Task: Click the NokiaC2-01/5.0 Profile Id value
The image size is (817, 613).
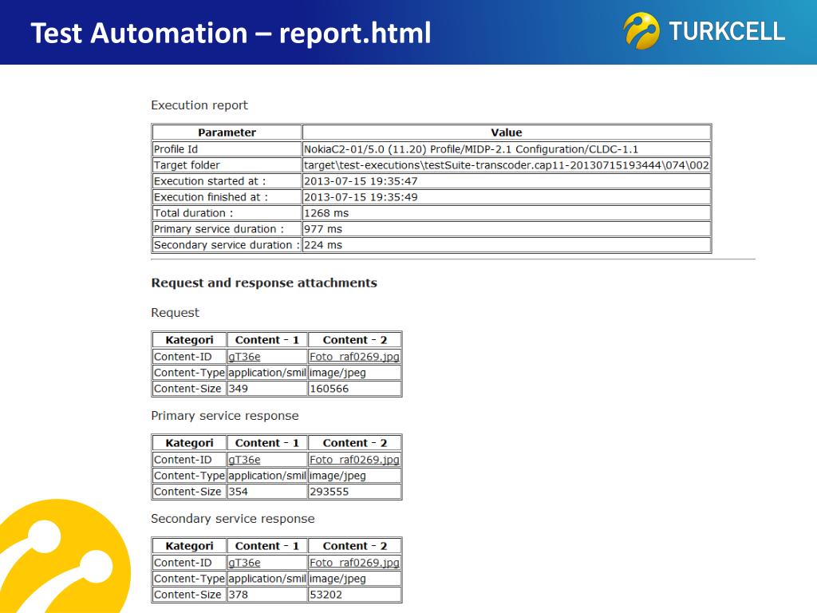Action: pyautogui.click(x=471, y=149)
